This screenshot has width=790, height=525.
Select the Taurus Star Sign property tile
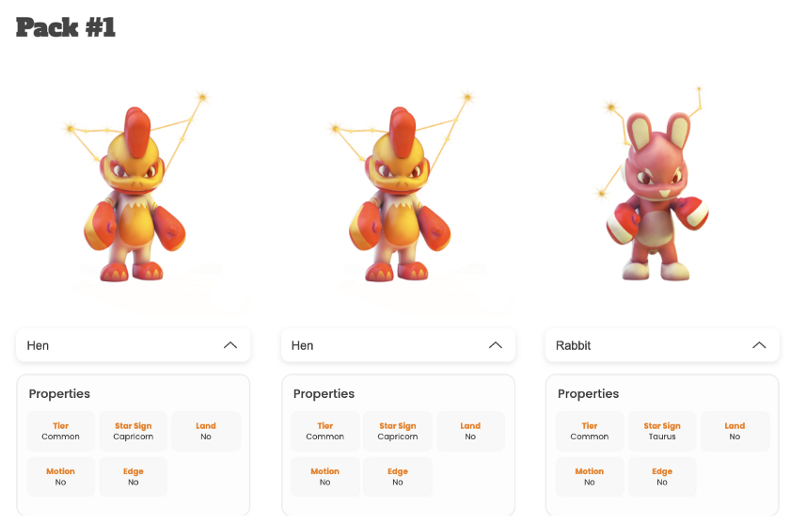click(662, 431)
